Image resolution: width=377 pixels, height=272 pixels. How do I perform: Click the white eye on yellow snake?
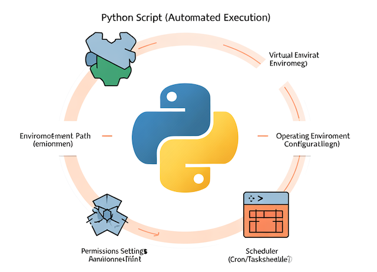pyautogui.click(x=198, y=178)
